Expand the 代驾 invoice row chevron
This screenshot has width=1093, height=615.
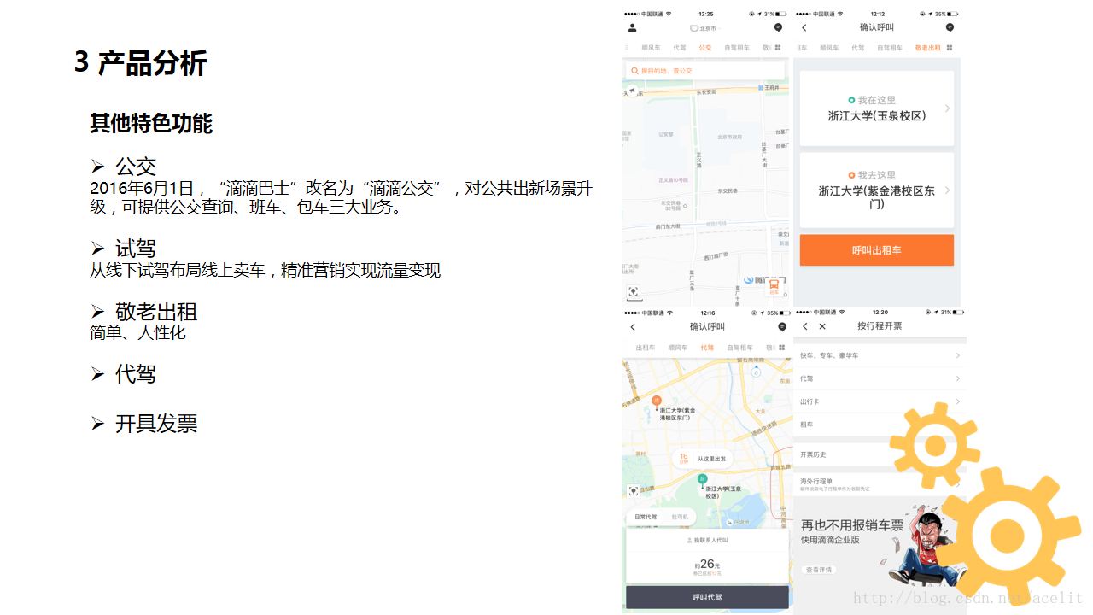pos(958,378)
